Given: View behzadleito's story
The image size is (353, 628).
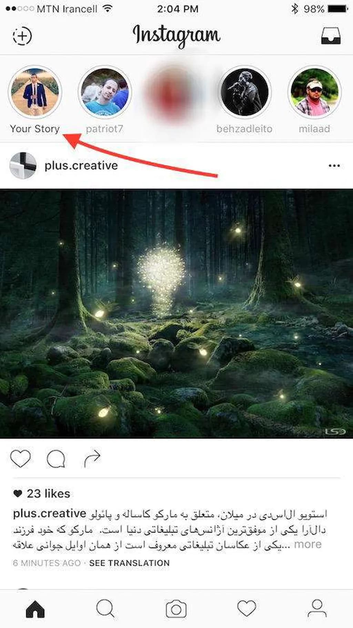Looking at the screenshot, I should click(244, 92).
